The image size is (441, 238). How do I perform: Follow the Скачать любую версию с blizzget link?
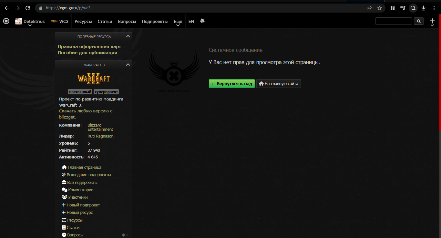(86, 114)
